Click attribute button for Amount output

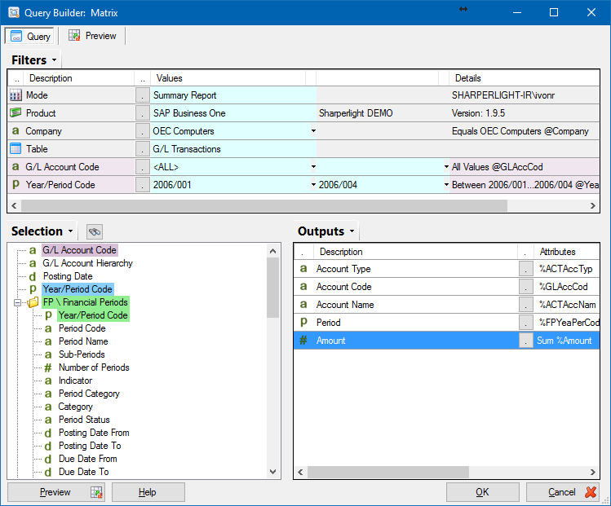tap(525, 341)
